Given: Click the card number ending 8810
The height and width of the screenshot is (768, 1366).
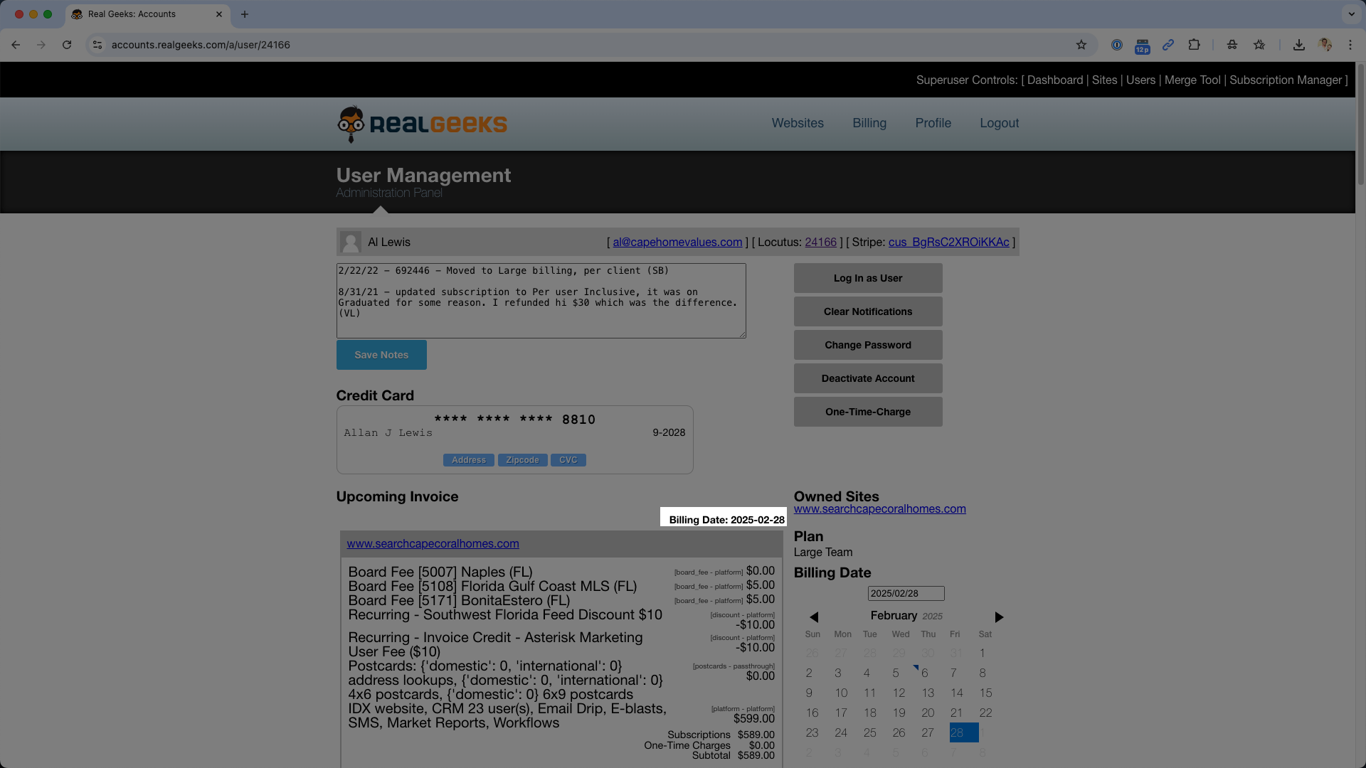Looking at the screenshot, I should (514, 420).
